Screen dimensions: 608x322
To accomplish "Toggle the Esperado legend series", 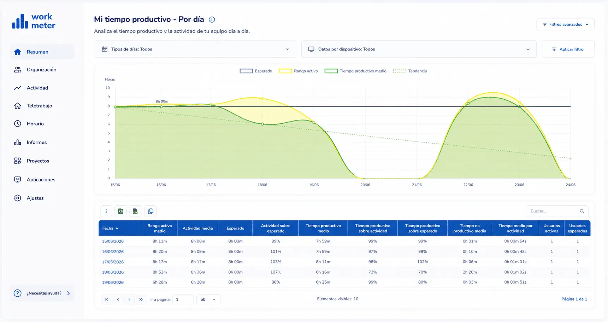I will (x=256, y=71).
